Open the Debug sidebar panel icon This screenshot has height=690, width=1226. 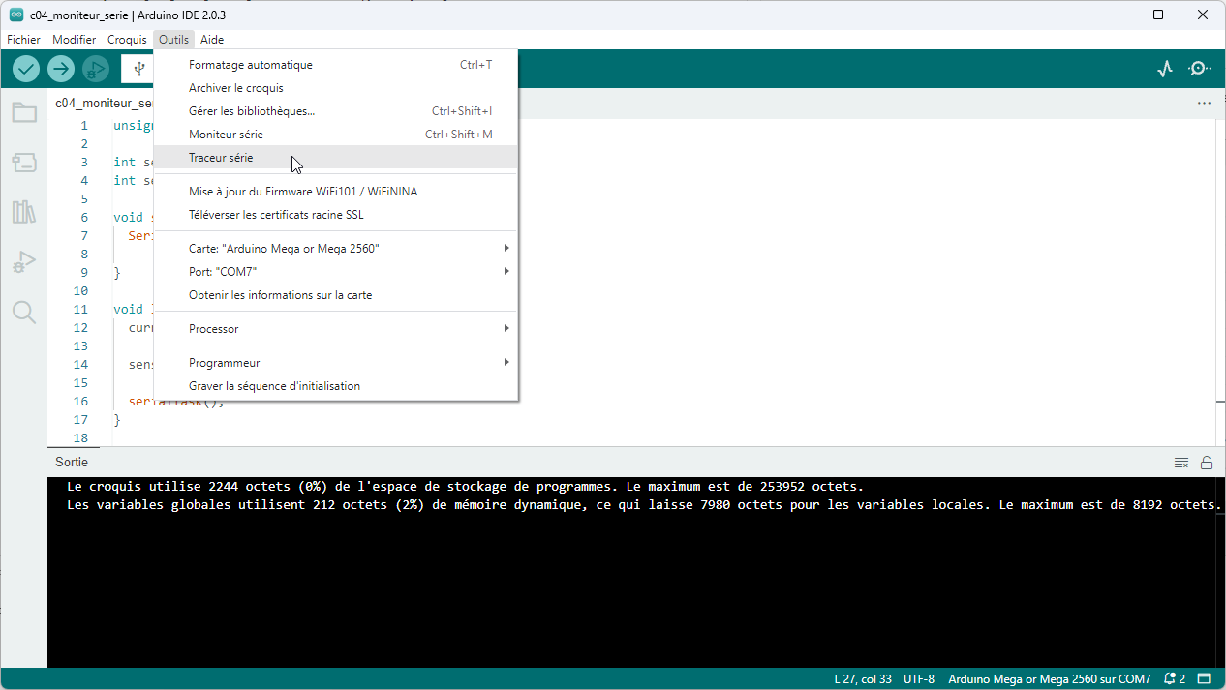point(24,261)
